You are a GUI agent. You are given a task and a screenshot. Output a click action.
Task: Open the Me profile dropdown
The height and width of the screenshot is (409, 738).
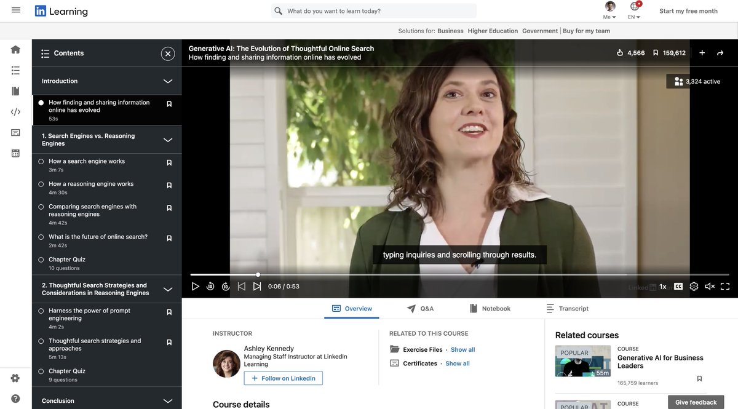[610, 10]
